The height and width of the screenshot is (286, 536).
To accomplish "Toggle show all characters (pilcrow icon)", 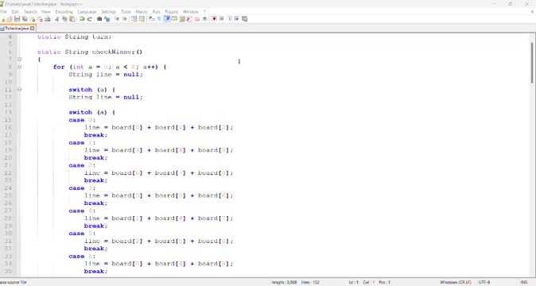I will pyautogui.click(x=159, y=19).
